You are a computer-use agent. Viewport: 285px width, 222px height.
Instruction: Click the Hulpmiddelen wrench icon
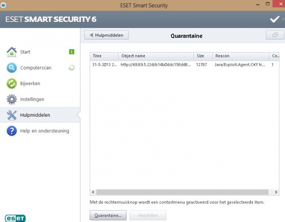pos(12,115)
